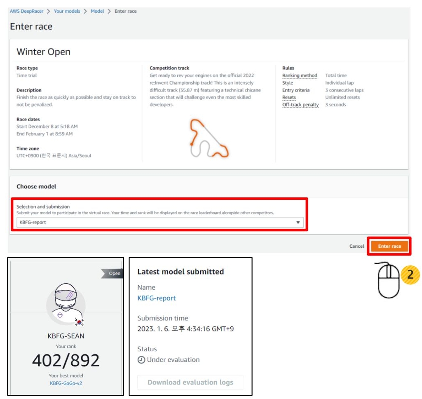Click the Open ribbon tag on racer card
The height and width of the screenshot is (399, 422).
[x=113, y=273]
